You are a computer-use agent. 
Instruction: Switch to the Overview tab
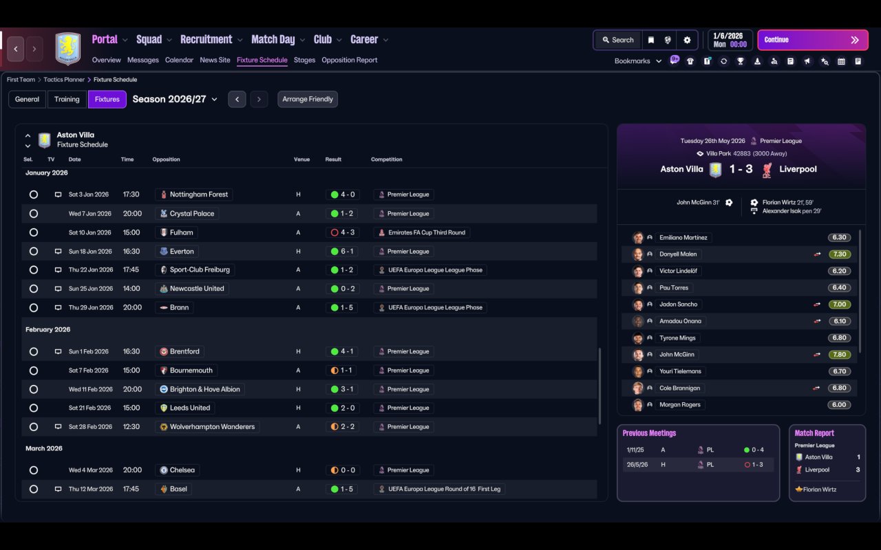point(106,60)
